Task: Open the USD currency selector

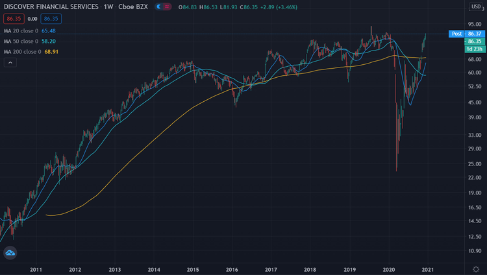Action: coord(476,6)
